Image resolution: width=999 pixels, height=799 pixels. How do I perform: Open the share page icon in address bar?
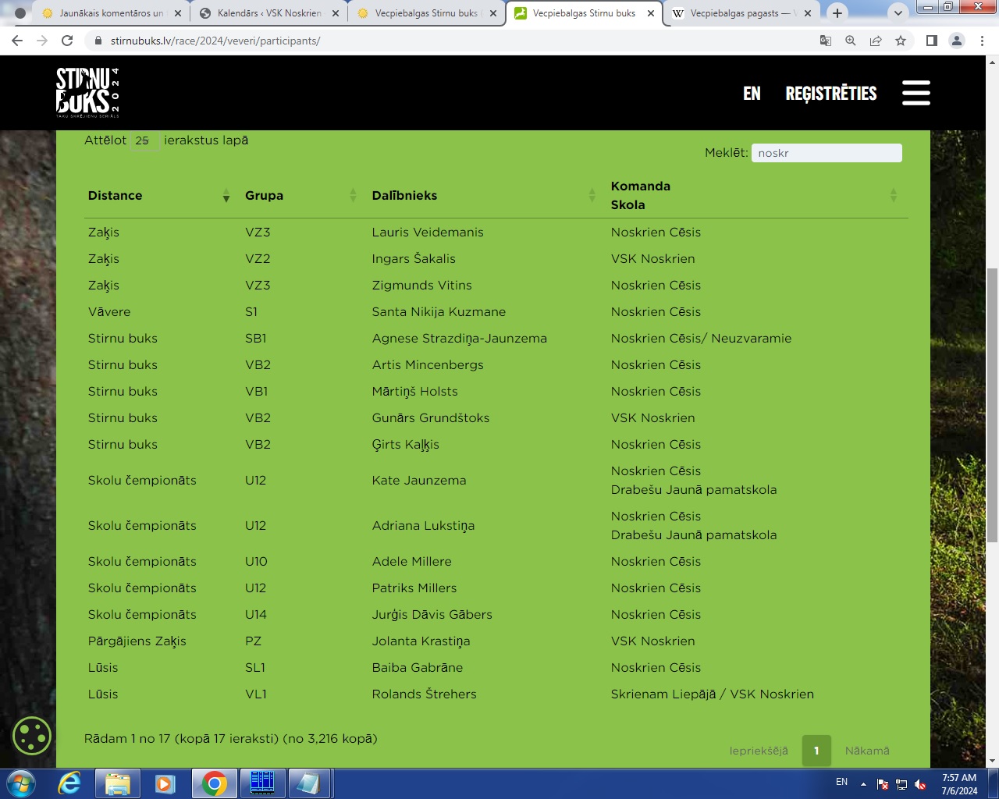(876, 41)
